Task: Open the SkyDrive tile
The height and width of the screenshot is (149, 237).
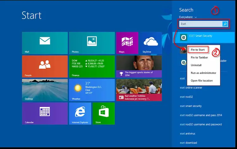Action: coord(151,43)
